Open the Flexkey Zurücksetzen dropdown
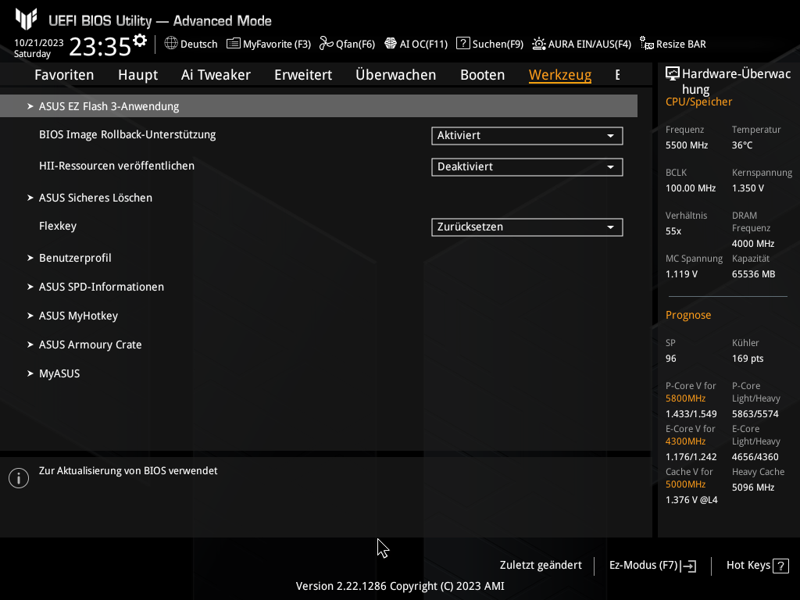The height and width of the screenshot is (600, 800). pyautogui.click(x=527, y=227)
